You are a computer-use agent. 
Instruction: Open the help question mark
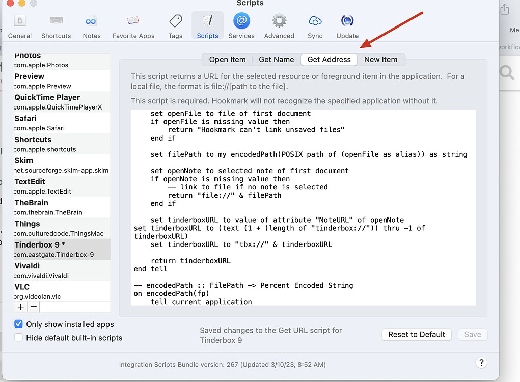tap(481, 363)
